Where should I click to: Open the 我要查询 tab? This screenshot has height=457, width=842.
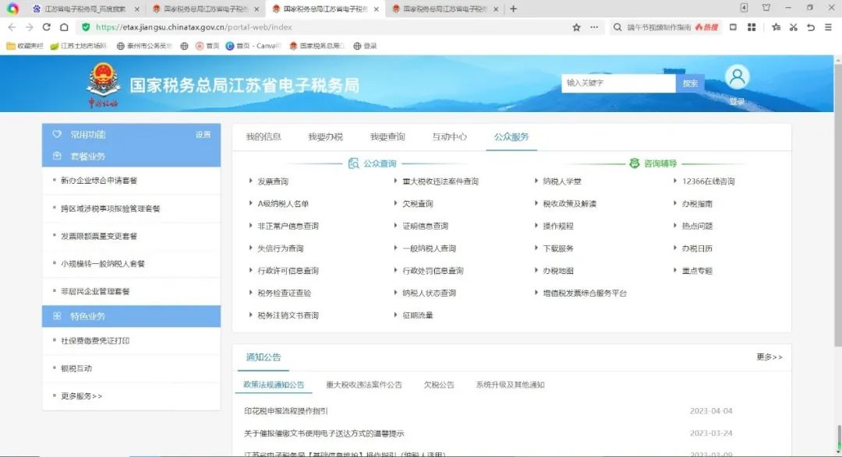point(387,137)
